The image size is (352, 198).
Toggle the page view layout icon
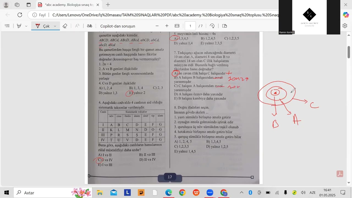click(x=225, y=26)
